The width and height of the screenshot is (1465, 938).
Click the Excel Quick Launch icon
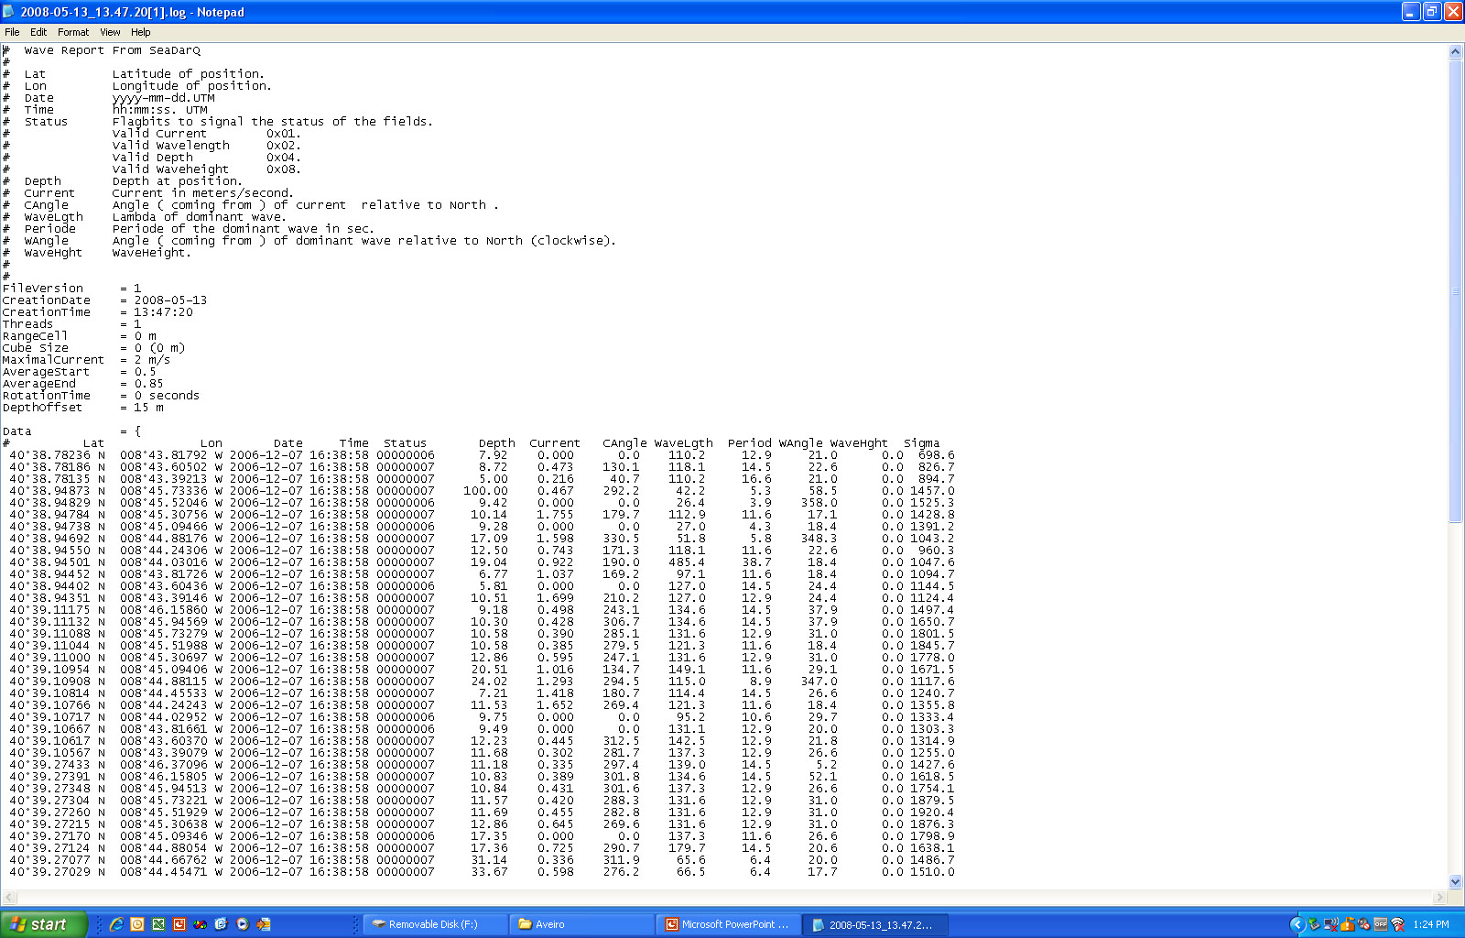[x=158, y=924]
